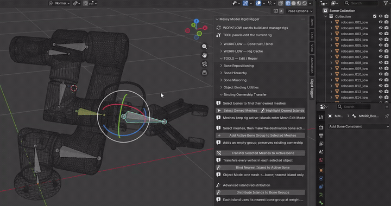
Task: Toggle X-axis mirror button beside Pose Options
Action: coord(281,11)
